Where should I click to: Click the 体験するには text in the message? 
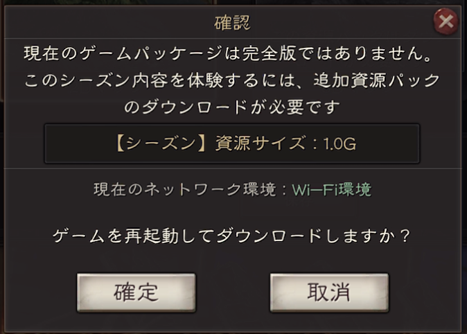point(240,80)
